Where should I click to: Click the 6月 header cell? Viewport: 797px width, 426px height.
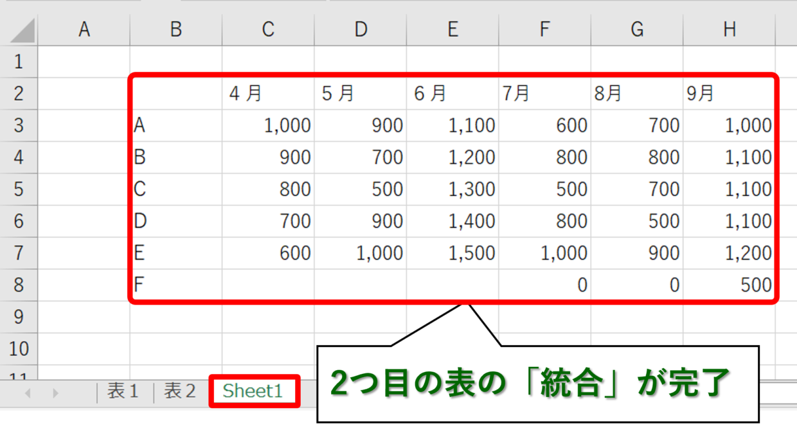point(452,94)
